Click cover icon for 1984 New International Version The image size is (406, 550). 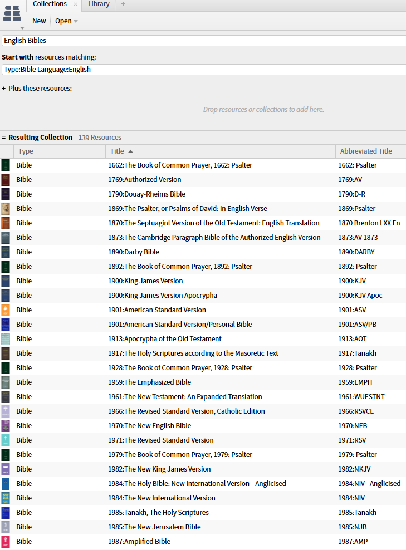click(6, 498)
